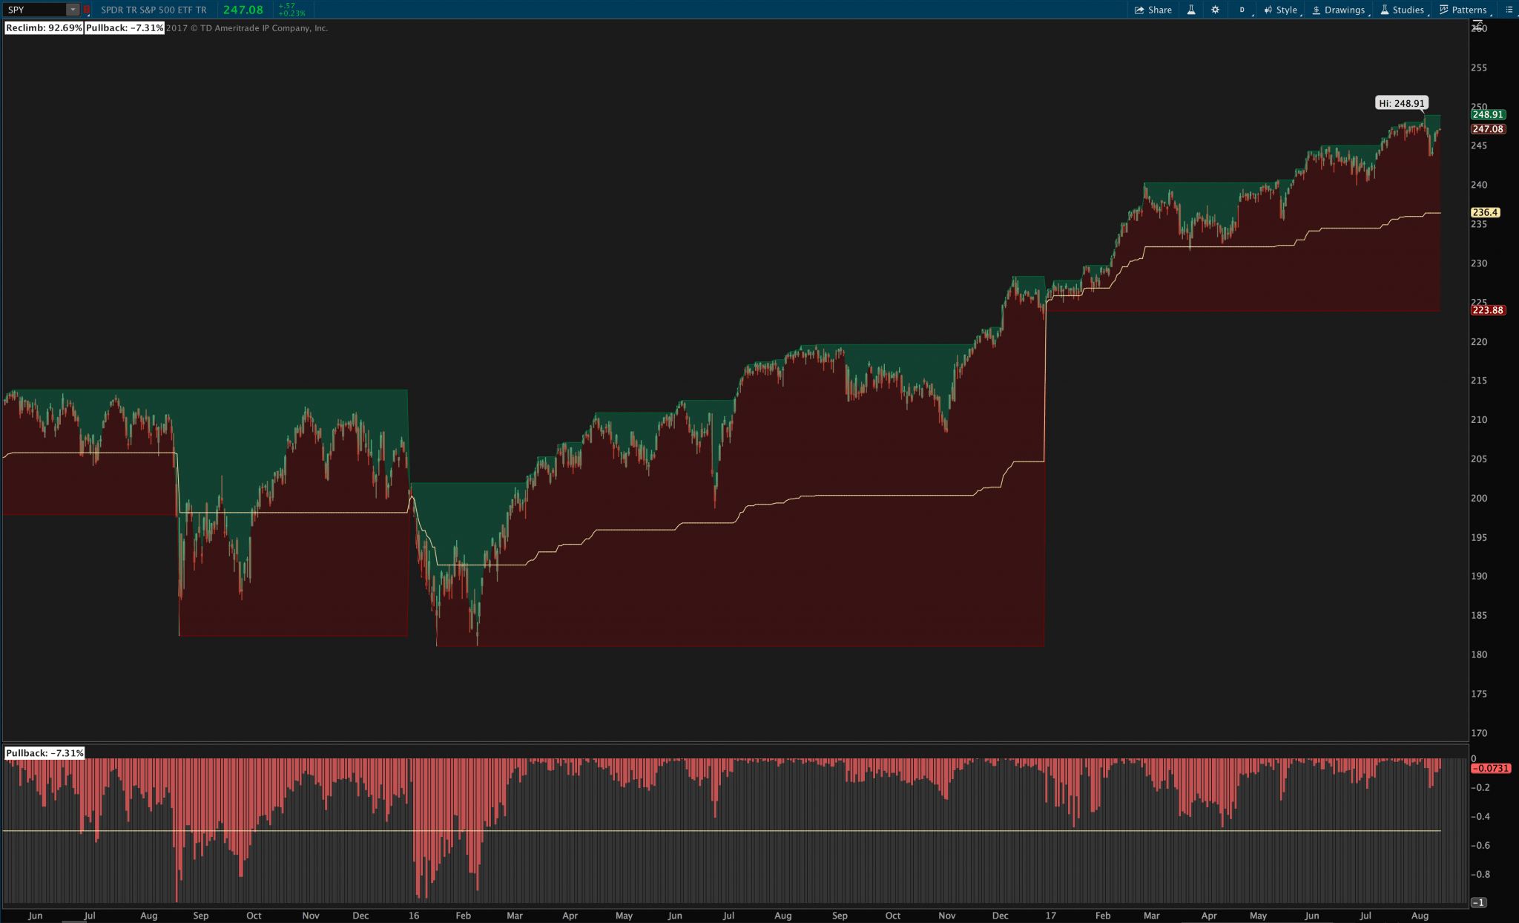This screenshot has height=923, width=1519.
Task: Expand the SPY symbol dropdown arrow
Action: [73, 10]
